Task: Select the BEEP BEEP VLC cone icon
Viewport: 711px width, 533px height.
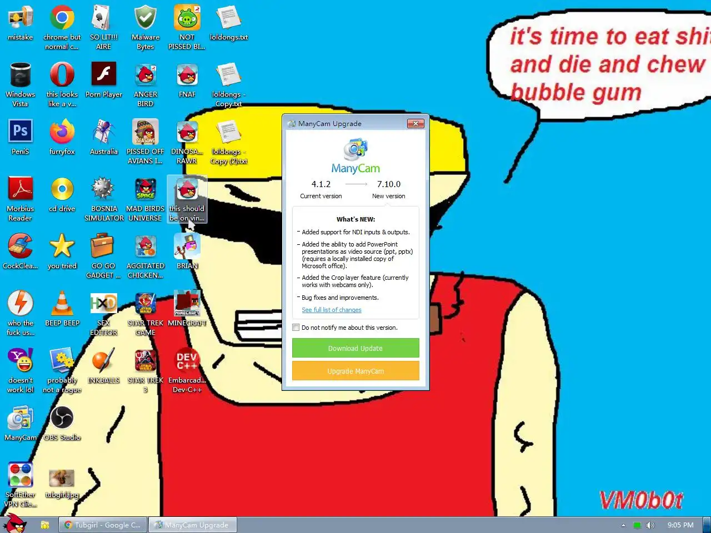Action: [62, 304]
